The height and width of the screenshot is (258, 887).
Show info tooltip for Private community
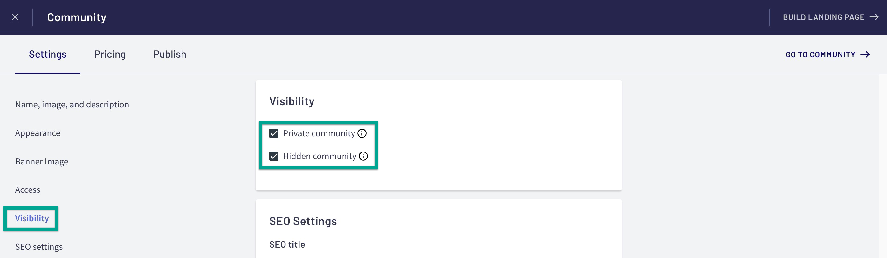pyautogui.click(x=362, y=133)
